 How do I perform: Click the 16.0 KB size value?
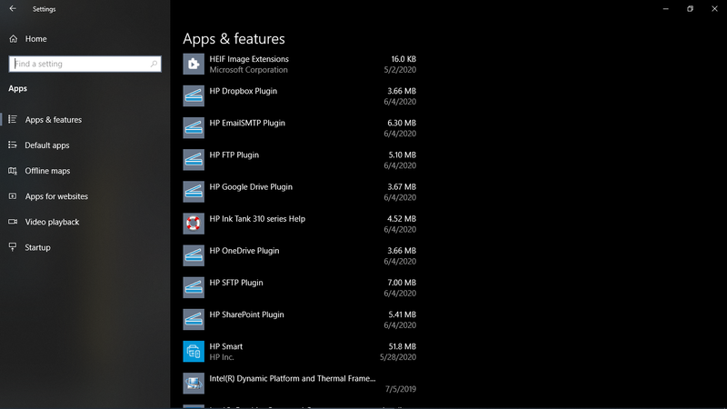pos(403,59)
